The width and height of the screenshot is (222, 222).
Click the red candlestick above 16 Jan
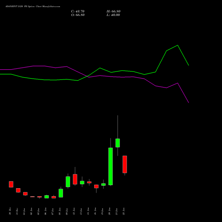pyautogui.click(x=96, y=186)
